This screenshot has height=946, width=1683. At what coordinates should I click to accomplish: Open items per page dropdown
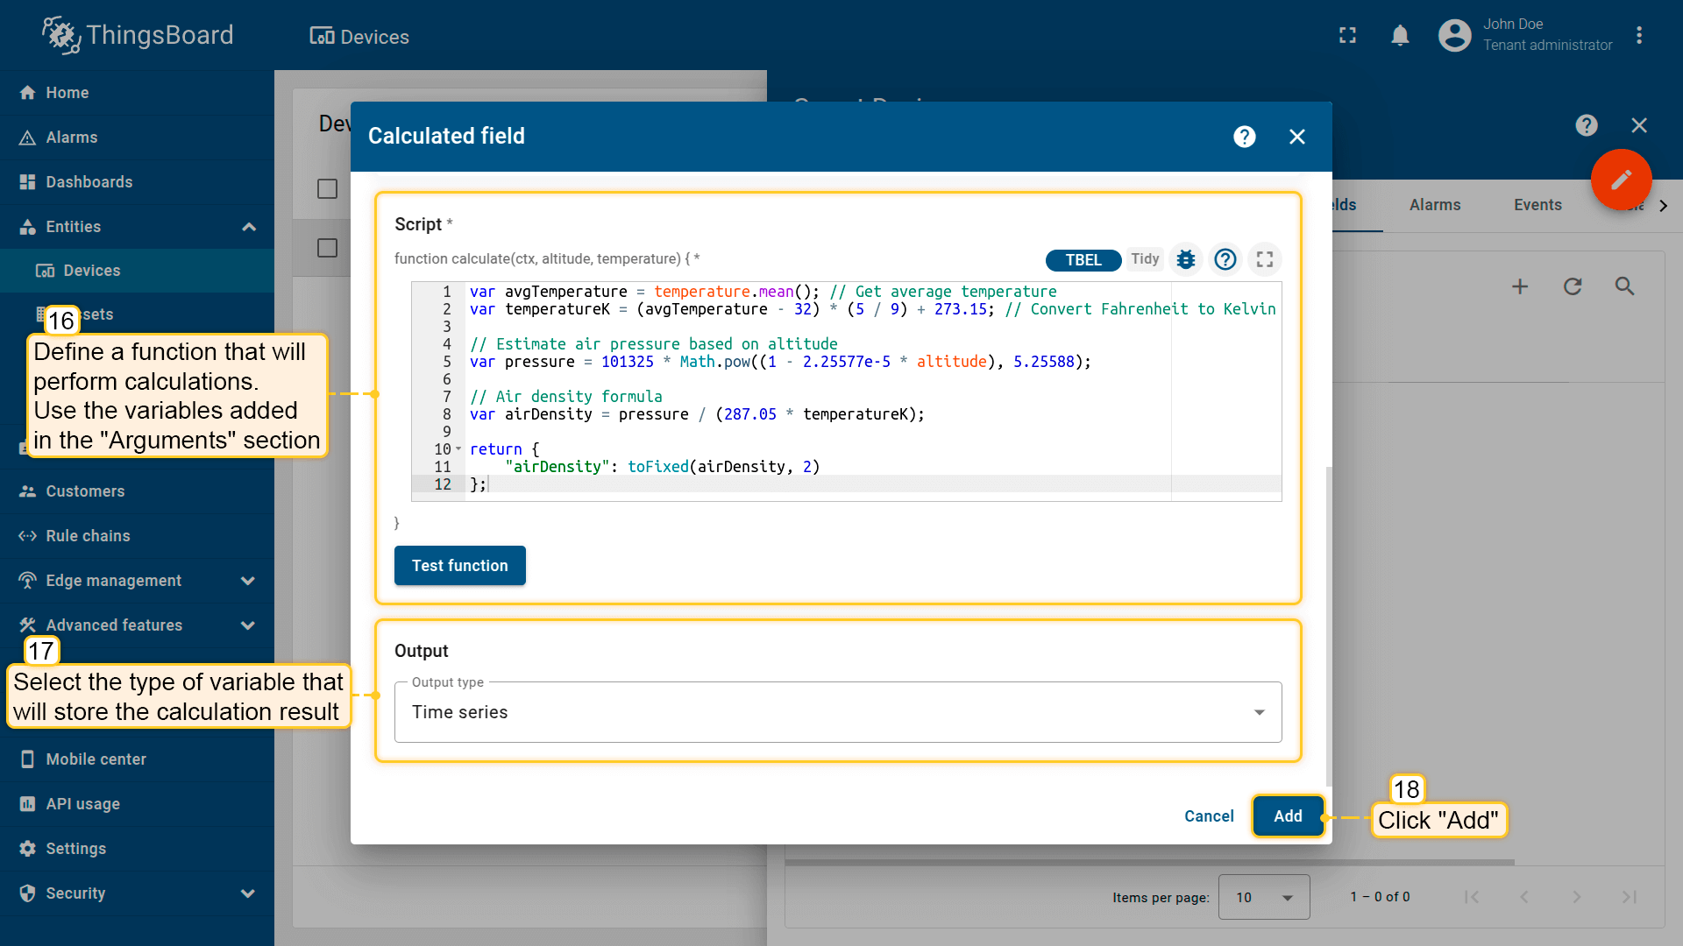1263,897
